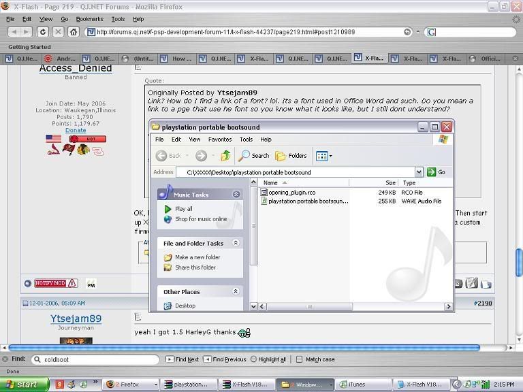Image resolution: width=523 pixels, height=392 pixels.
Task: Expand the Firefox taskbar group dropdown
Action: pyautogui.click(x=156, y=385)
